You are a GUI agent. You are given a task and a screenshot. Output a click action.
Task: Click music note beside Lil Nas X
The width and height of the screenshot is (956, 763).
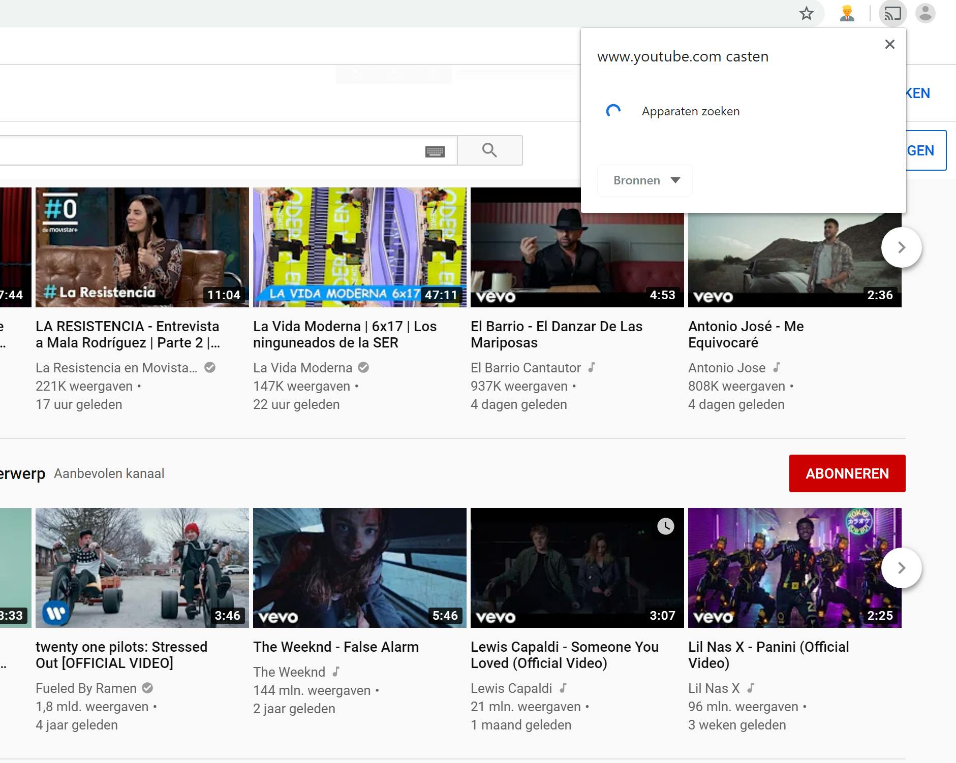tap(751, 688)
